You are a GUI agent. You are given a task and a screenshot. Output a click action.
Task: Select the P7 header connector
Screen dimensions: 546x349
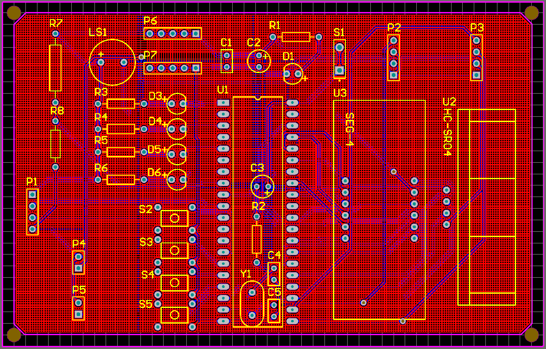[x=172, y=68]
